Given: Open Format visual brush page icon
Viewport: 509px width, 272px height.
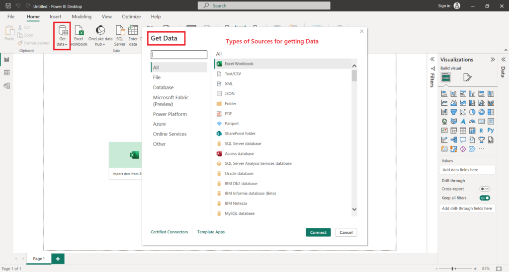Looking at the screenshot, I should click(467, 77).
